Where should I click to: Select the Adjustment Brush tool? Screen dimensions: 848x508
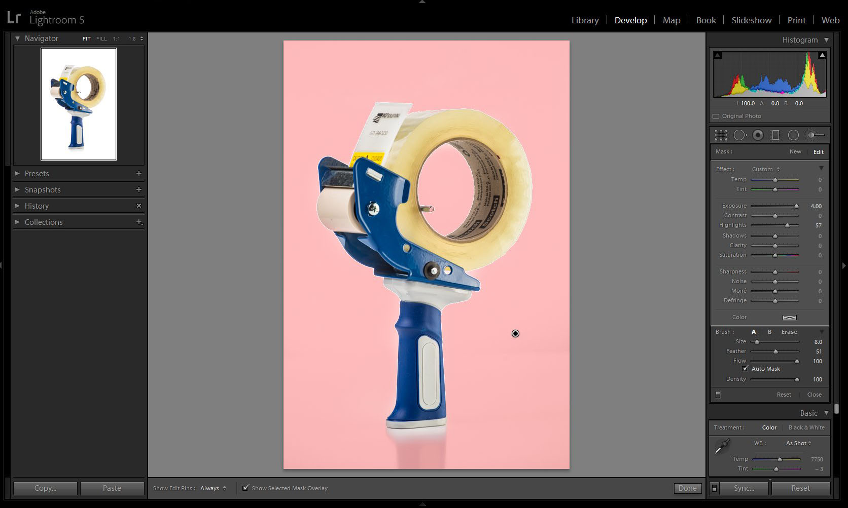(x=815, y=135)
